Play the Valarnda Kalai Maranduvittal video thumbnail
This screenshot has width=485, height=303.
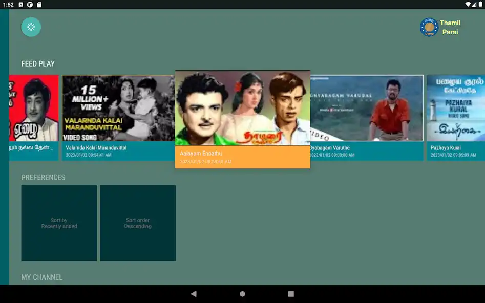[x=118, y=108]
